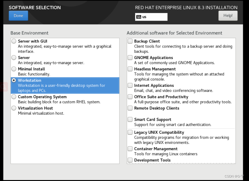Select the Workstation radio button
This screenshot has width=249, height=181.
point(14,80)
